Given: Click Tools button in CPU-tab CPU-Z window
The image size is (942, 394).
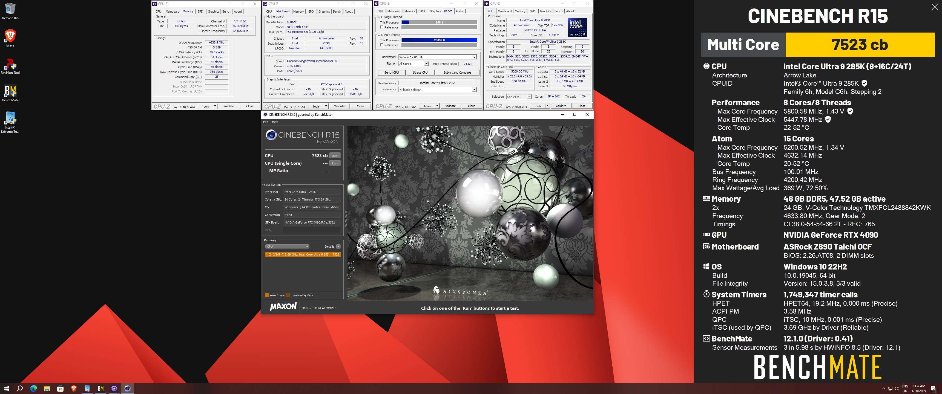Looking at the screenshot, I should pyautogui.click(x=537, y=106).
